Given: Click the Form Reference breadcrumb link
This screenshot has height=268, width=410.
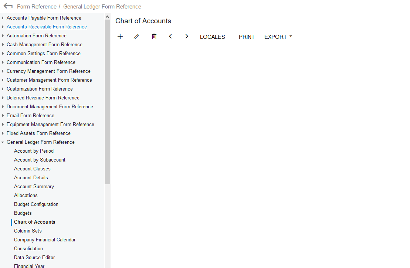Looking at the screenshot, I should [x=37, y=6].
